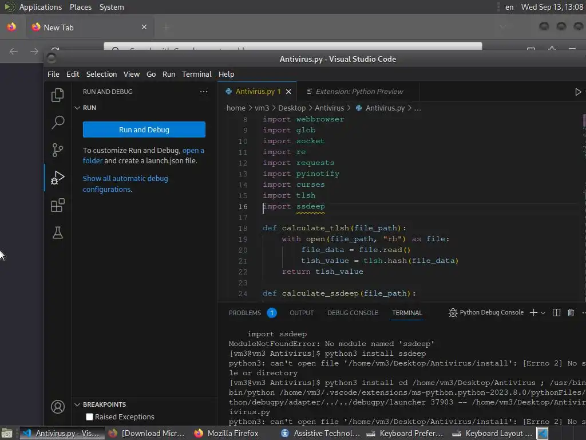Select the Run and Debug activity icon
The width and height of the screenshot is (586, 440).
(58, 178)
